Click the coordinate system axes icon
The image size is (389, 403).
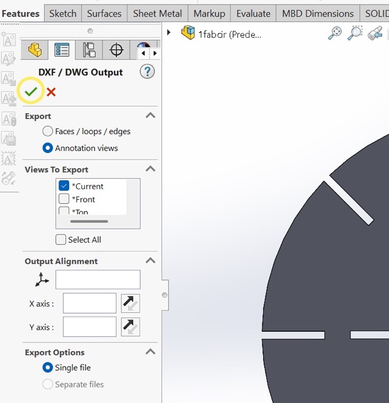42,280
